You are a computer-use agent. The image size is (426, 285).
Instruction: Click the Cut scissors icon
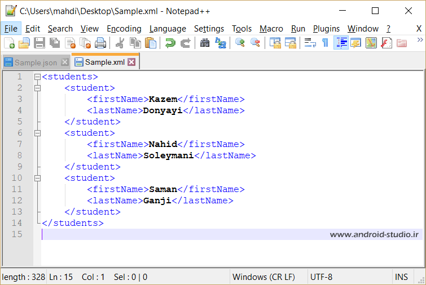click(120, 43)
